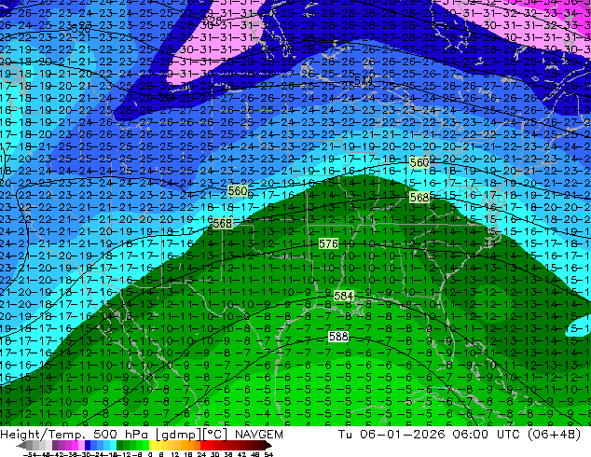Click the '(06+48)' forecast hour label

click(554, 435)
